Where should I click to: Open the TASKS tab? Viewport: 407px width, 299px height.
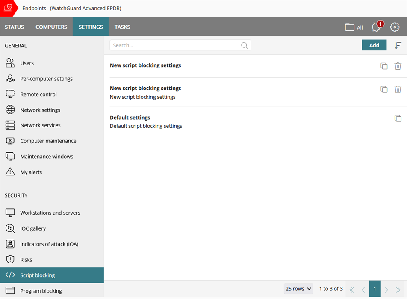click(122, 27)
